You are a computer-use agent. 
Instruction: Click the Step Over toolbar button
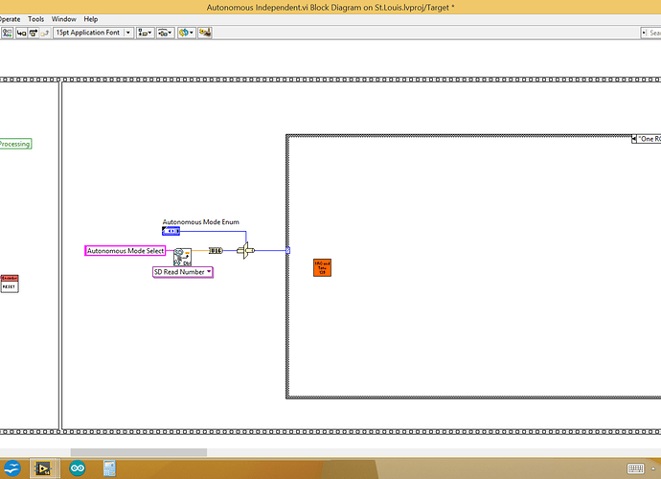(33, 33)
